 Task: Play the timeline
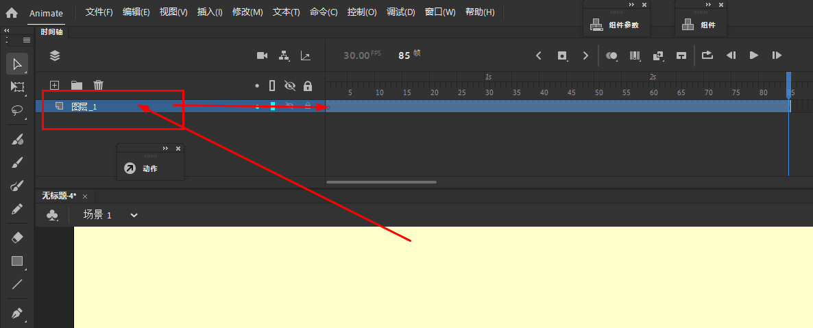tap(755, 55)
